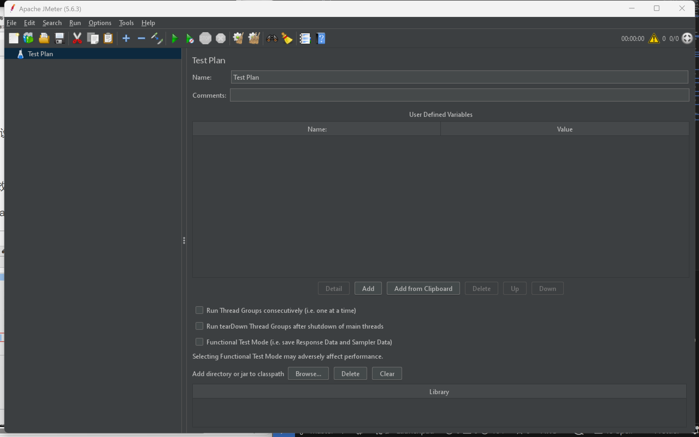Click the Add variable button
Viewport: 699px width, 437px height.
click(368, 289)
